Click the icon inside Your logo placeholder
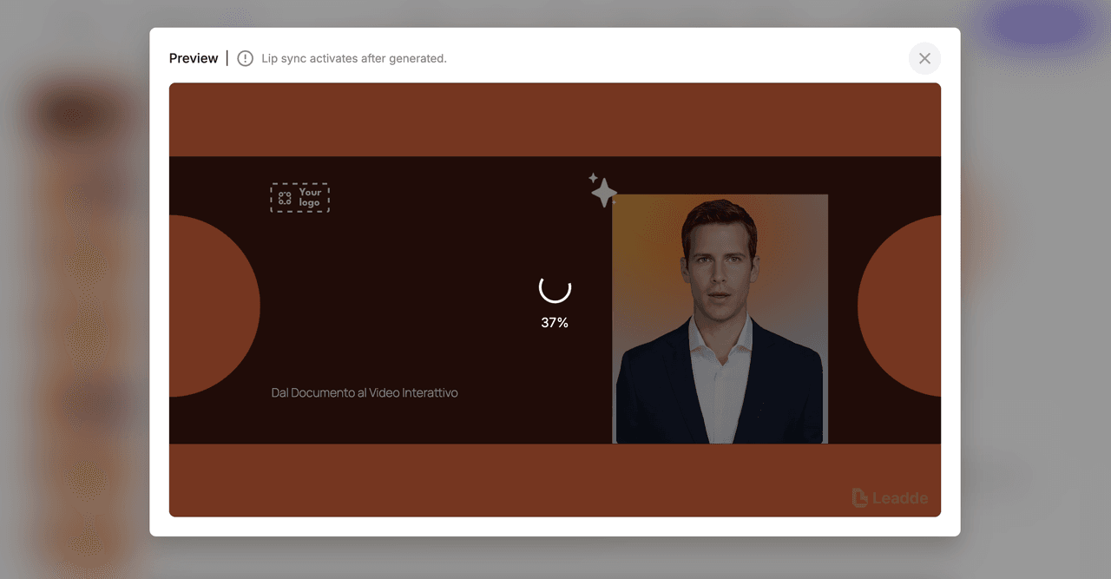 pos(285,198)
